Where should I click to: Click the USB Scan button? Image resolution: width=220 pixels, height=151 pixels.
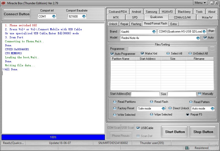pos(128,127)
